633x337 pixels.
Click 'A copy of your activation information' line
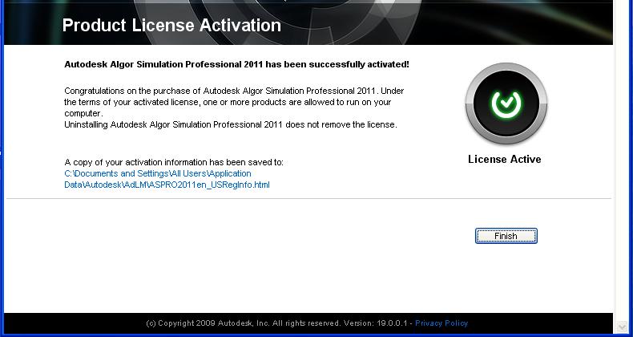click(174, 162)
